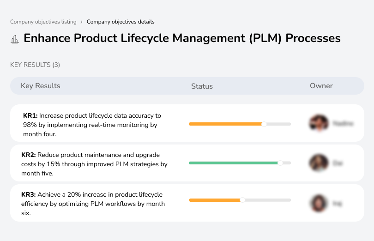Open KR3 lifecycle efficiency key result

93,204
